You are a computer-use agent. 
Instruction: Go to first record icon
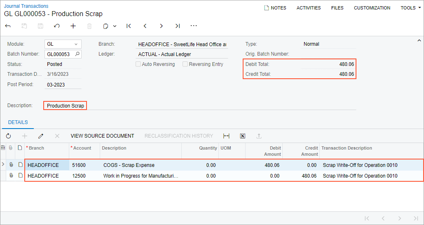(x=129, y=26)
